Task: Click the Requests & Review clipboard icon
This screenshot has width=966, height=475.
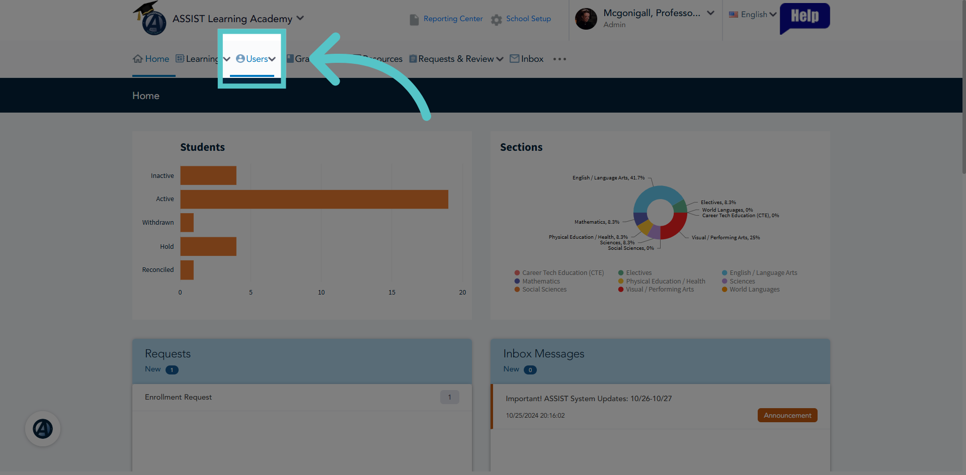Action: (413, 59)
